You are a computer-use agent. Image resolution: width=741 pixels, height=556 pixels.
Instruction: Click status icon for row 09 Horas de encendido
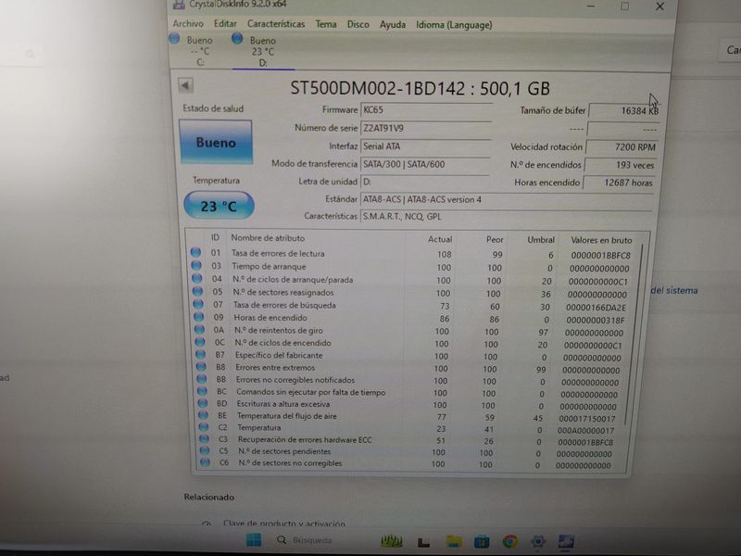point(198,317)
